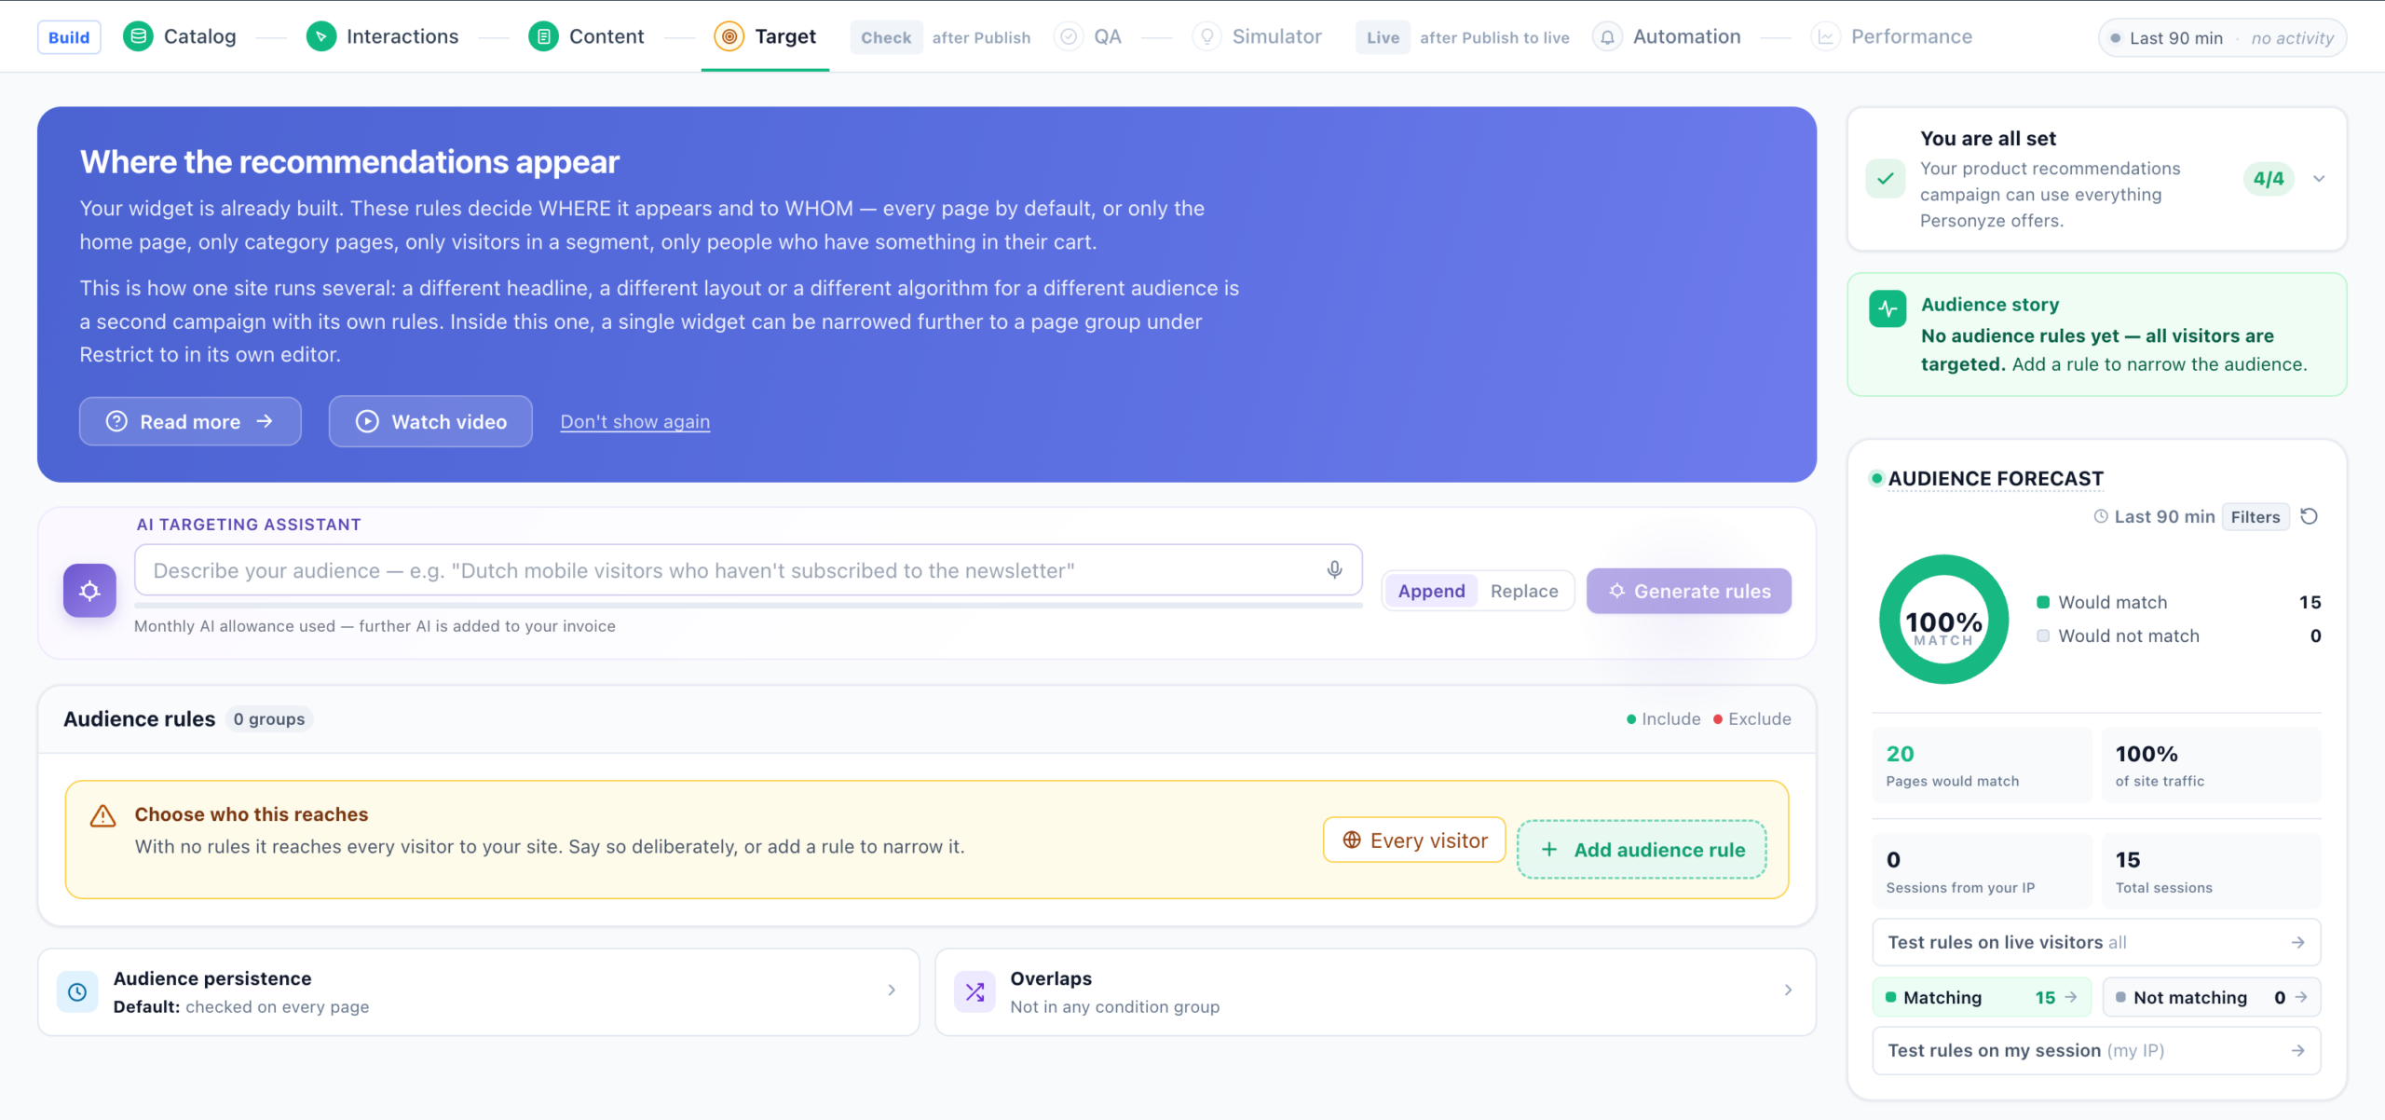
Task: Click Add audience rule button
Action: point(1642,849)
